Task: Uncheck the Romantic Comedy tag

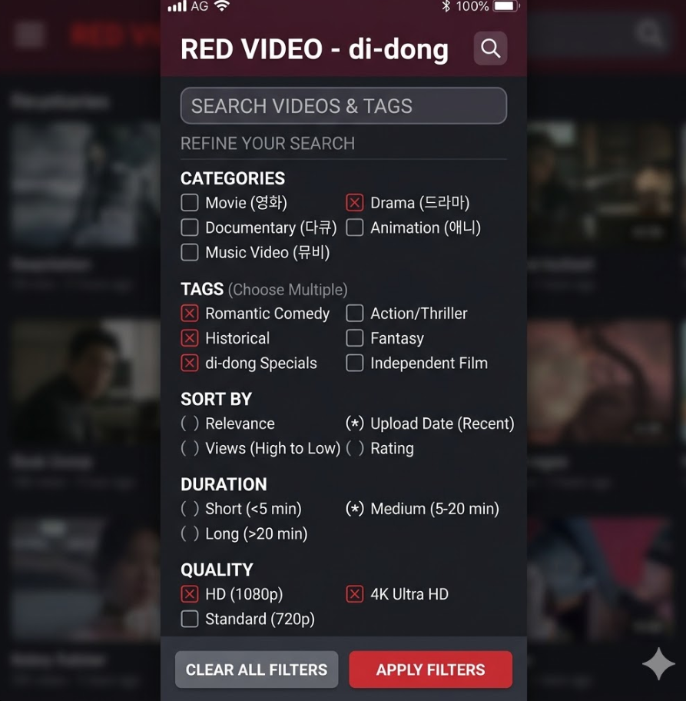Action: [190, 314]
